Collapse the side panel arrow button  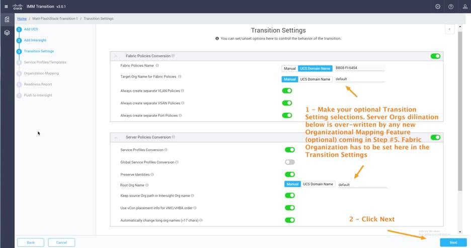(x=449, y=29)
